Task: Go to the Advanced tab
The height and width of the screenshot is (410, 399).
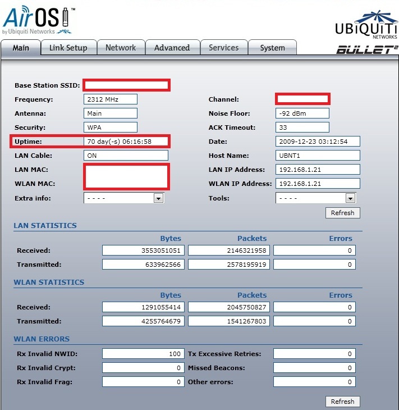Action: 172,48
